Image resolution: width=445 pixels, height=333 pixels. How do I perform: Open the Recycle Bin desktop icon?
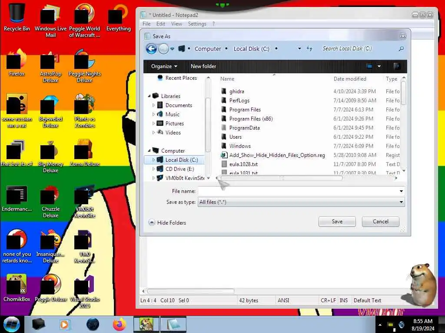(17, 16)
